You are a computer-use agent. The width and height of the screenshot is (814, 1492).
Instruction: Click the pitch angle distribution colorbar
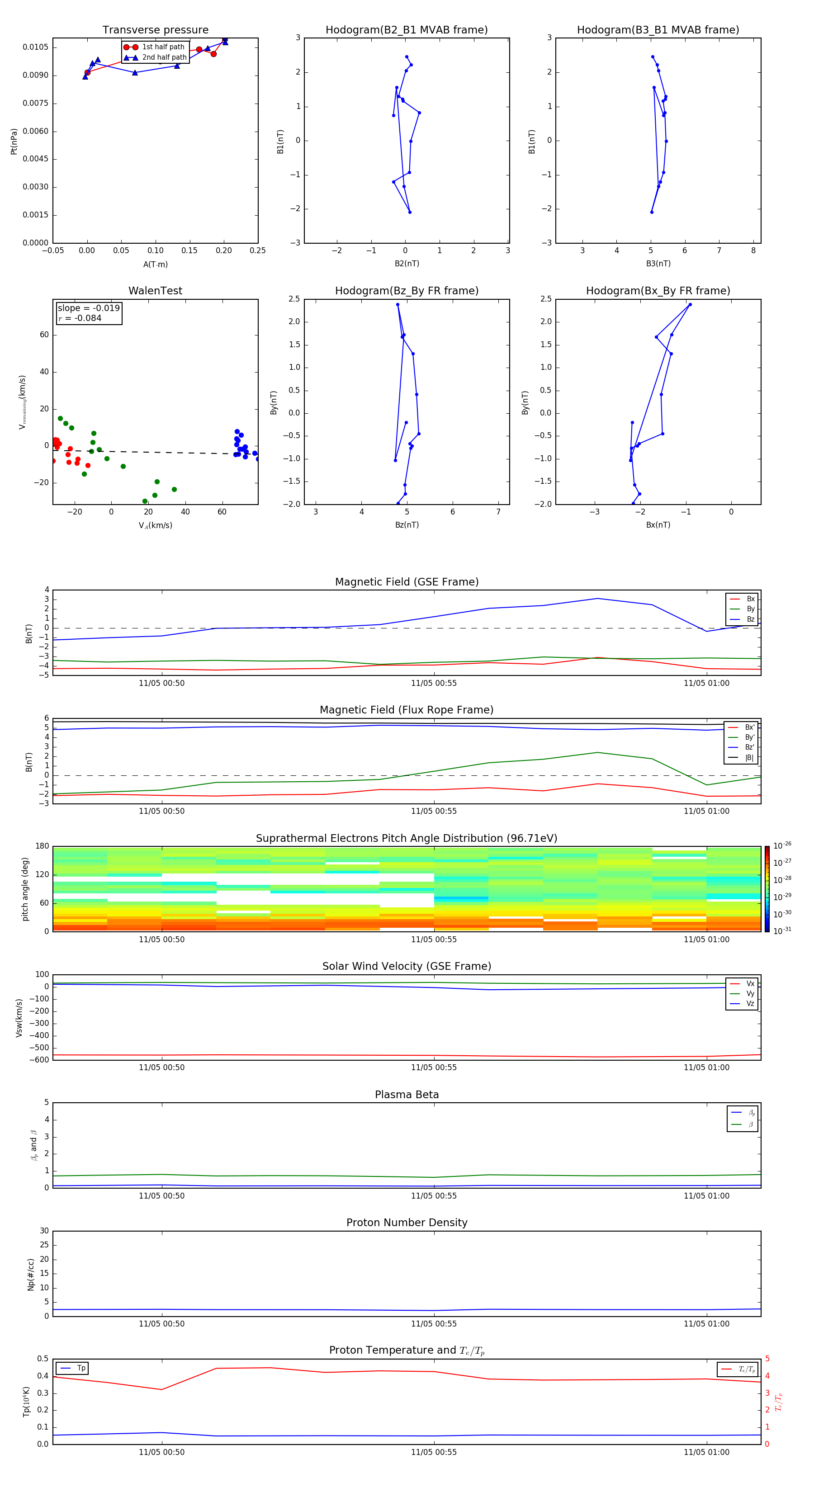767,888
